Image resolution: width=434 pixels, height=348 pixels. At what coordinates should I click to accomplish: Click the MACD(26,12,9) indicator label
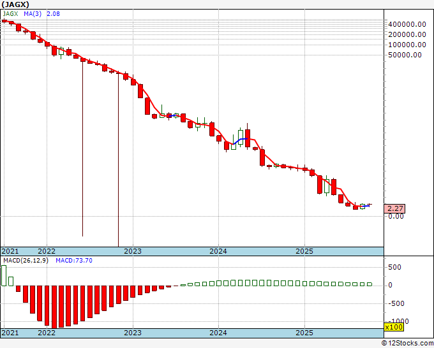point(26,261)
